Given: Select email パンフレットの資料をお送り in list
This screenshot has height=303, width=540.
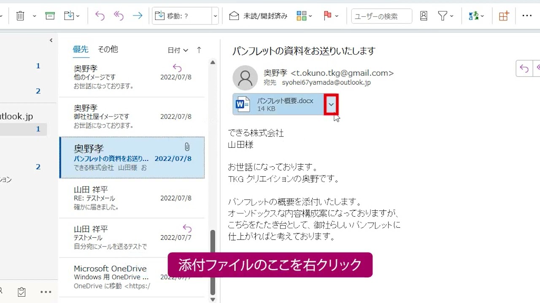Looking at the screenshot, I should [132, 157].
